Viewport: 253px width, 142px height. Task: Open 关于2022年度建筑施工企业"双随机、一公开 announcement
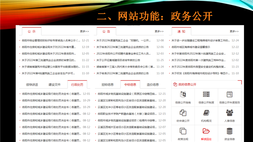pos(124,40)
